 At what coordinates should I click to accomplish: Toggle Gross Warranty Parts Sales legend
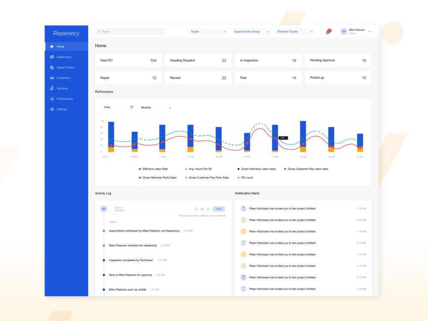pyautogui.click(x=158, y=178)
